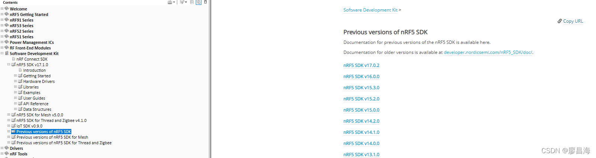596x158 pixels.
Task: Expand the nRF51 Series node
Action: [2, 36]
